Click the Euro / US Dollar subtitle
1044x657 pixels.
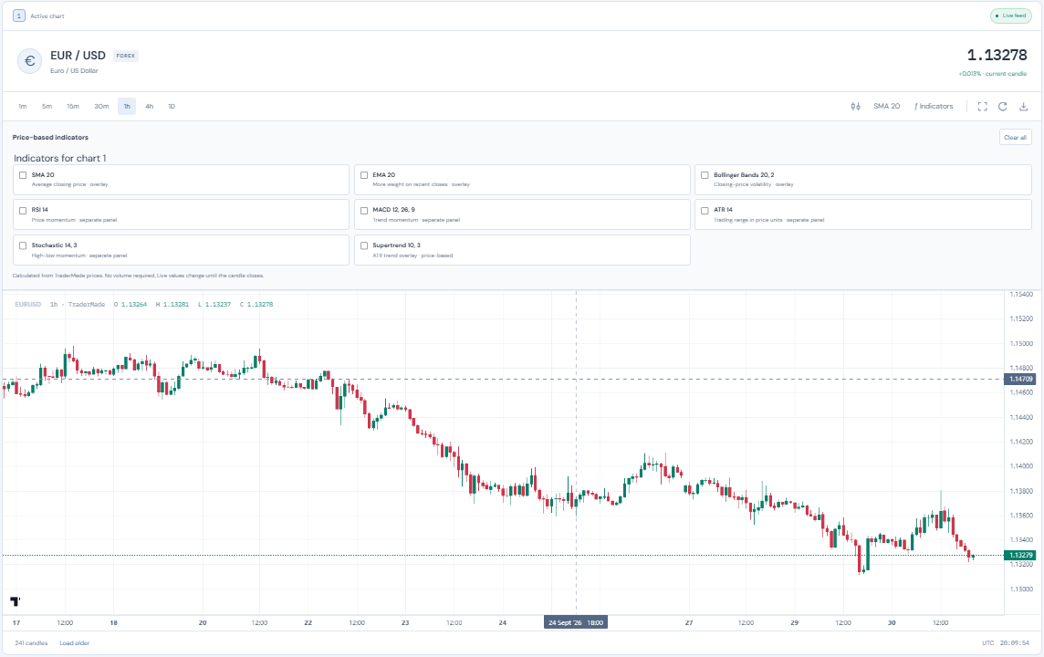pyautogui.click(x=74, y=70)
